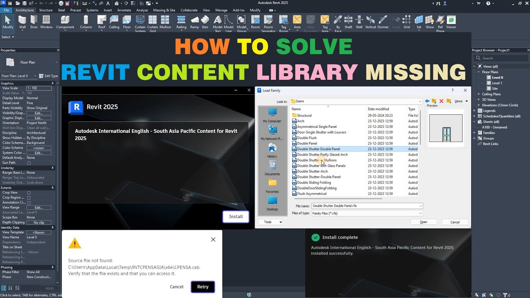Click Open in Load Family dialog
The image size is (530, 298).
click(424, 222)
